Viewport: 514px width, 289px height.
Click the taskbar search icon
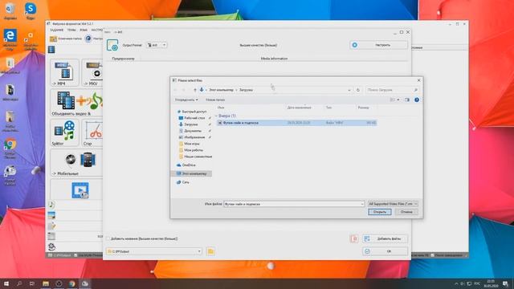pyautogui.click(x=19, y=283)
